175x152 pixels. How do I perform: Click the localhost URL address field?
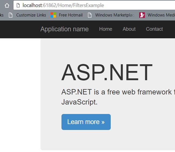coord(94,5)
